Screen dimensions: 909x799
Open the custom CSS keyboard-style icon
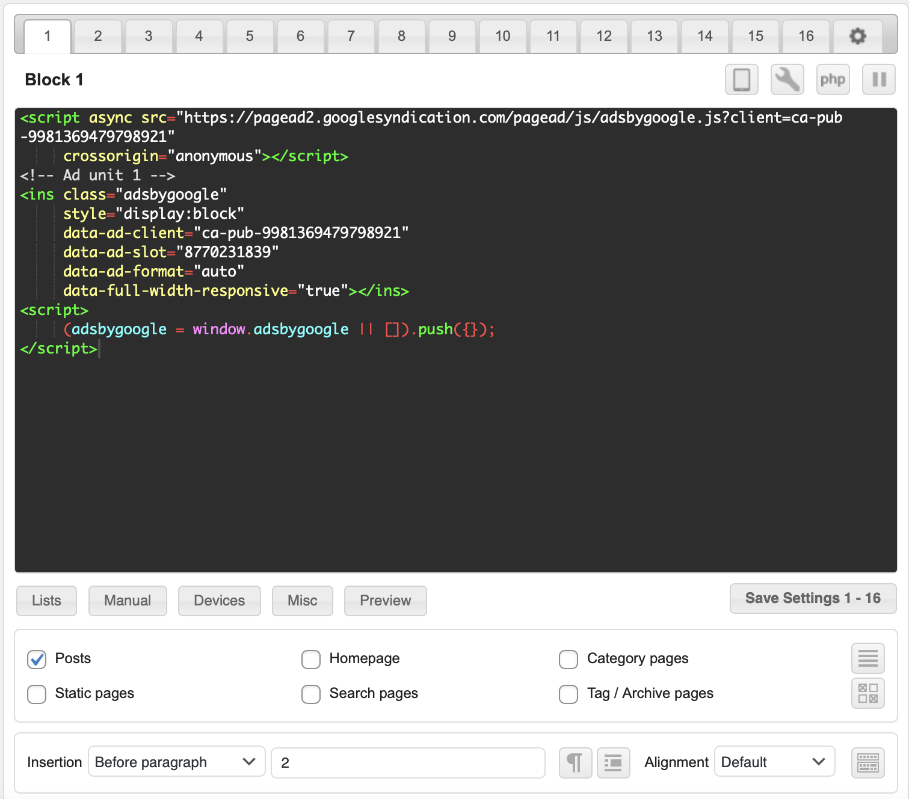coord(867,762)
